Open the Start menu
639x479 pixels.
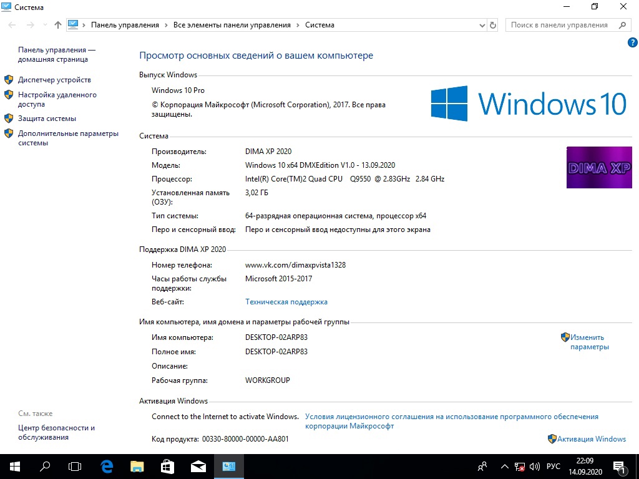click(x=14, y=466)
